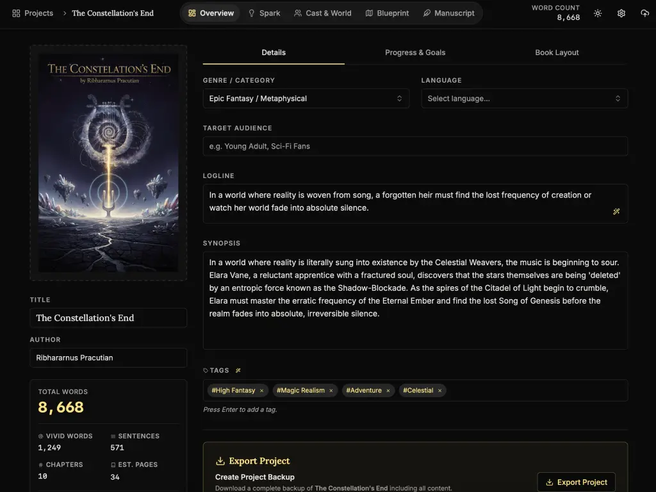The height and width of the screenshot is (492, 656).
Task: Remove the #High Fantasy tag
Action: [x=261, y=391]
